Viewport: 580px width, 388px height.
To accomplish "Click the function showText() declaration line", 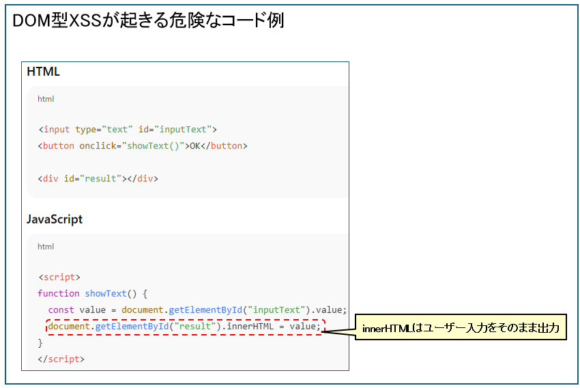I will 93,294.
